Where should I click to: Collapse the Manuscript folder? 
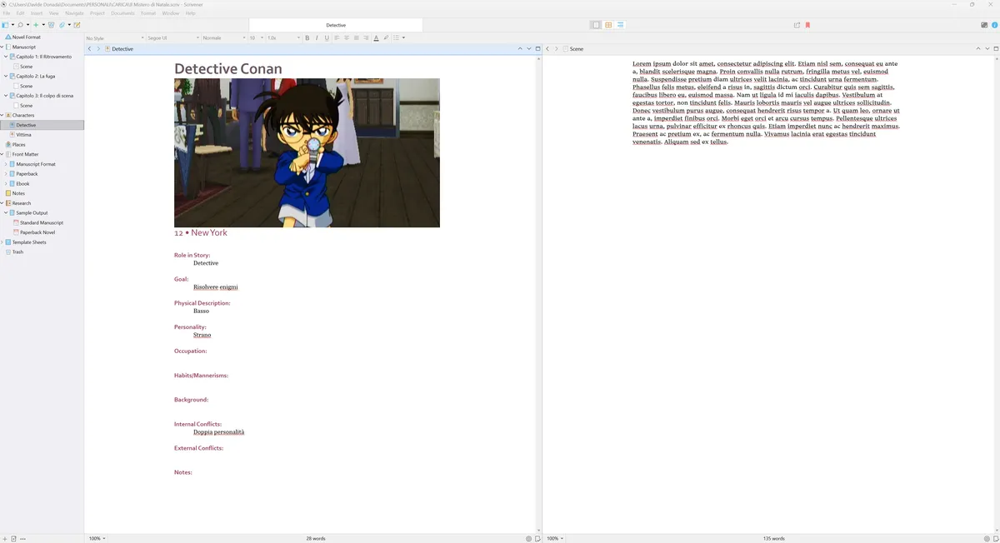tap(2, 47)
